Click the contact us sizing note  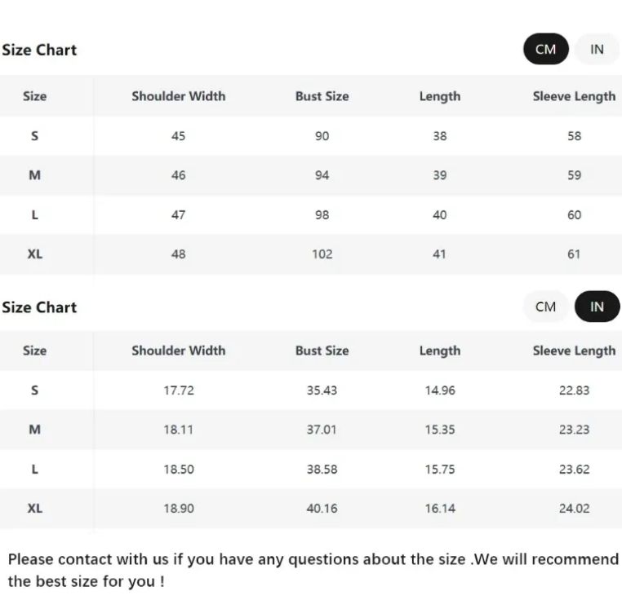[x=313, y=571]
